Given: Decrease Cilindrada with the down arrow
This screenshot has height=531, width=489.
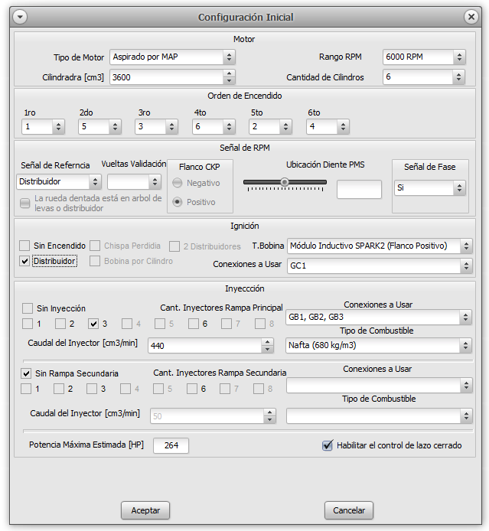Looking at the screenshot, I should [x=230, y=81].
